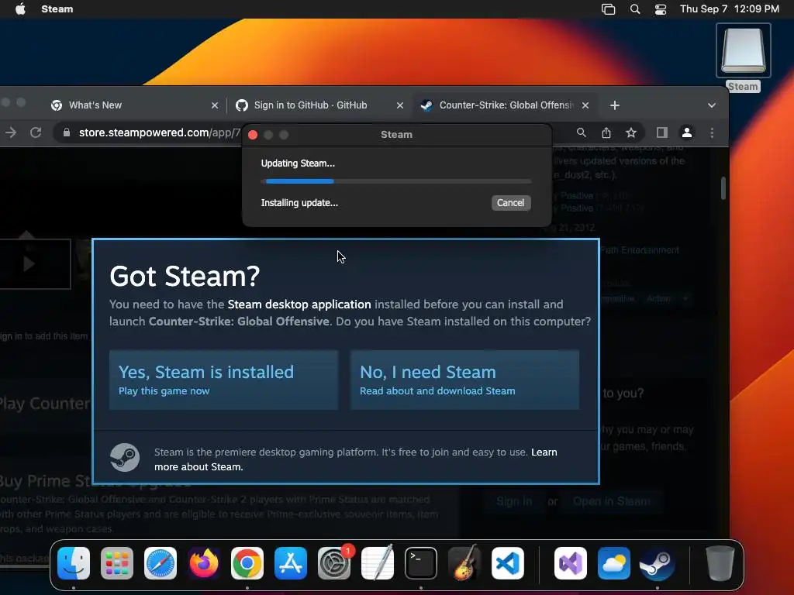Click the Steam icon in the Dock
794x595 pixels.
tap(658, 563)
